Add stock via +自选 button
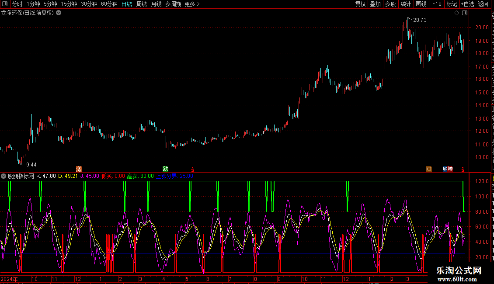The image size is (494, 284). (x=467, y=4)
